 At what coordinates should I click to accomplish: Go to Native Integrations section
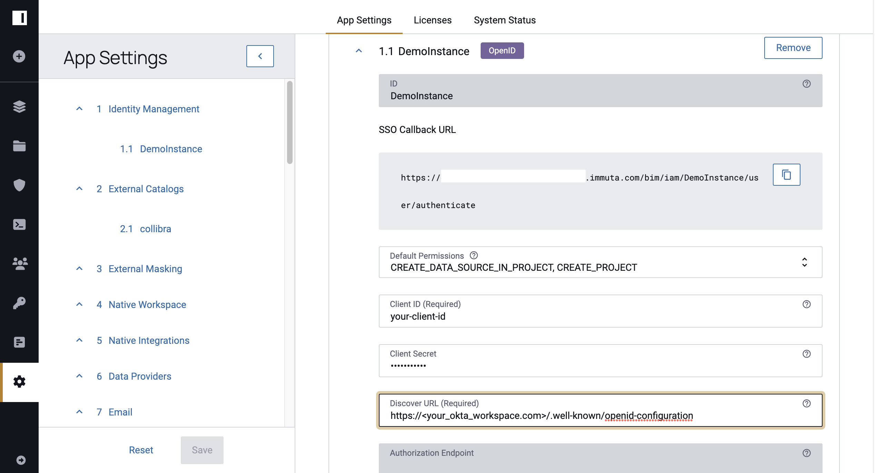click(149, 340)
